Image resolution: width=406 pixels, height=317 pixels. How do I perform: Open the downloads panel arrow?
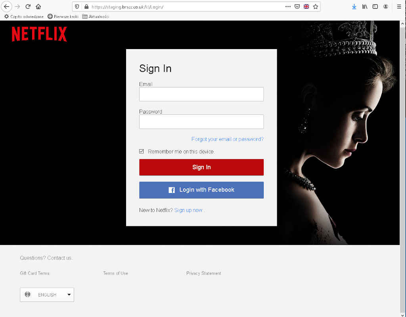pos(354,7)
